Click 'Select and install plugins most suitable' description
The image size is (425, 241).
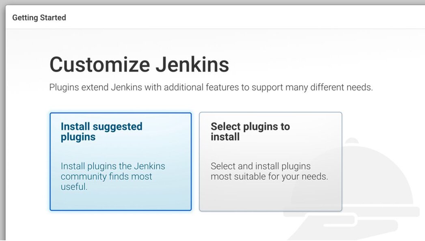(269, 171)
